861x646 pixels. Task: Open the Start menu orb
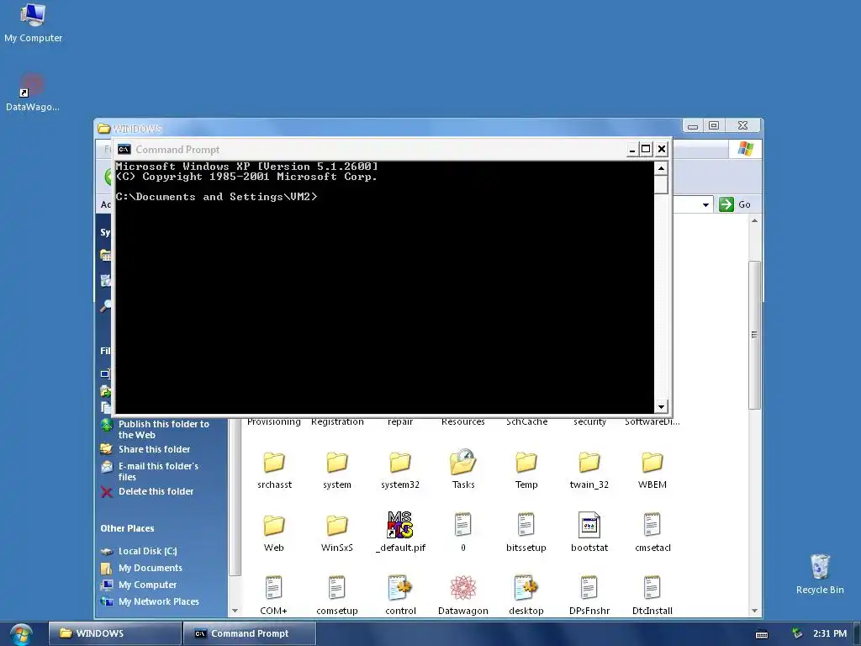pos(21,633)
